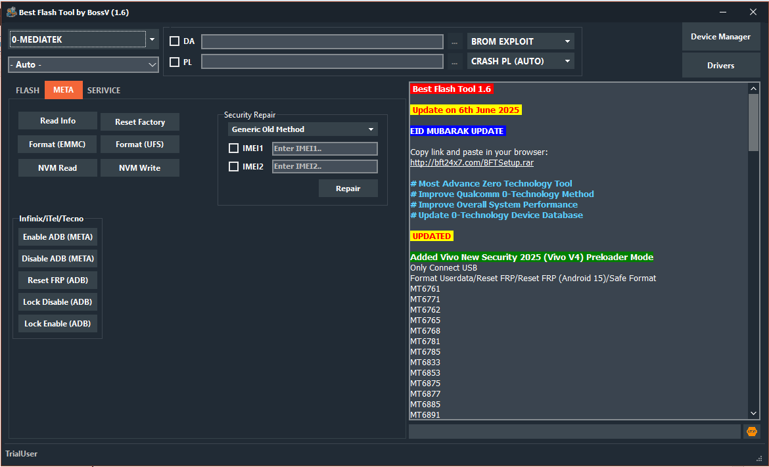Screen dimensions: 769x467
Task: Click Enable ADB (META) button
Action: tap(58, 237)
